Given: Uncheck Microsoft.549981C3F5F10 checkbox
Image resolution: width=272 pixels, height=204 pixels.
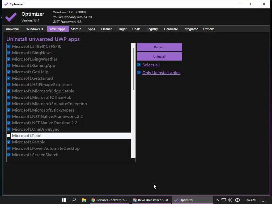Looking at the screenshot, I should 8,46.
